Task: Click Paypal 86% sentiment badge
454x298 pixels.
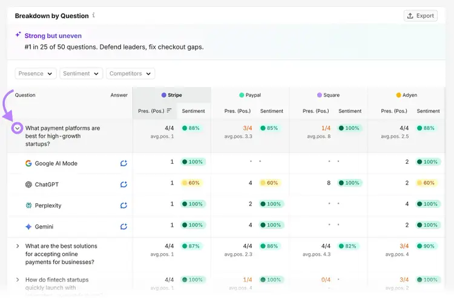Action: [x=269, y=246]
